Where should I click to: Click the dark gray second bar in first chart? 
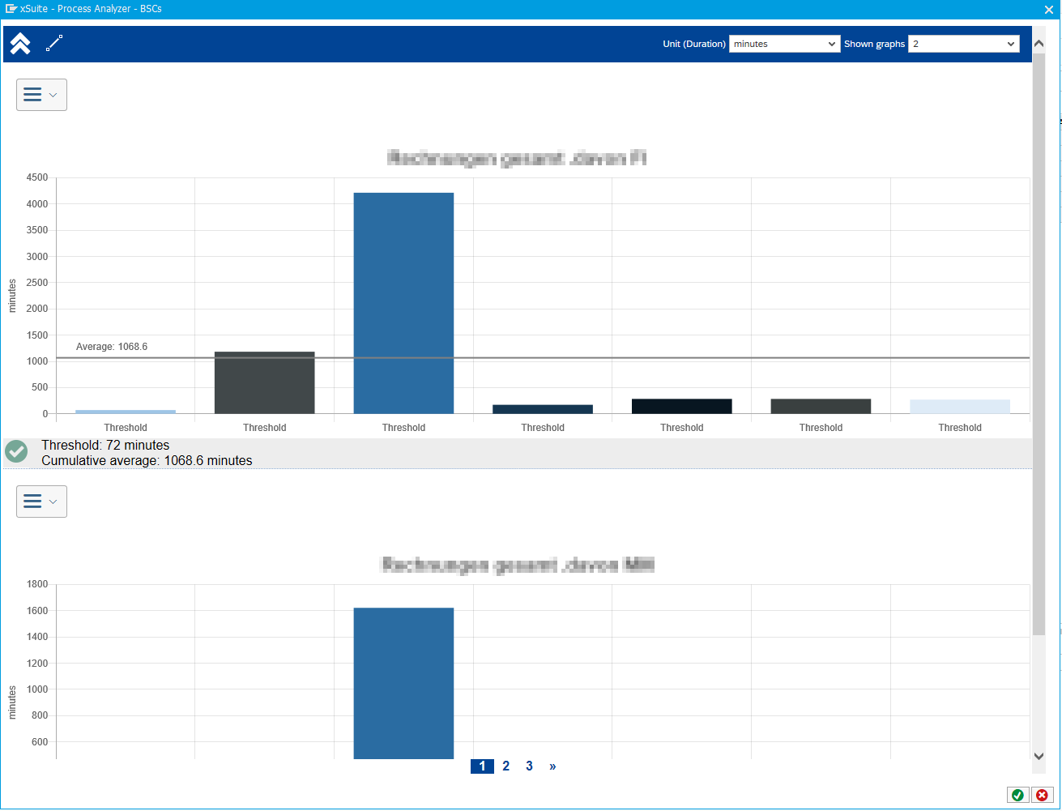coord(264,382)
